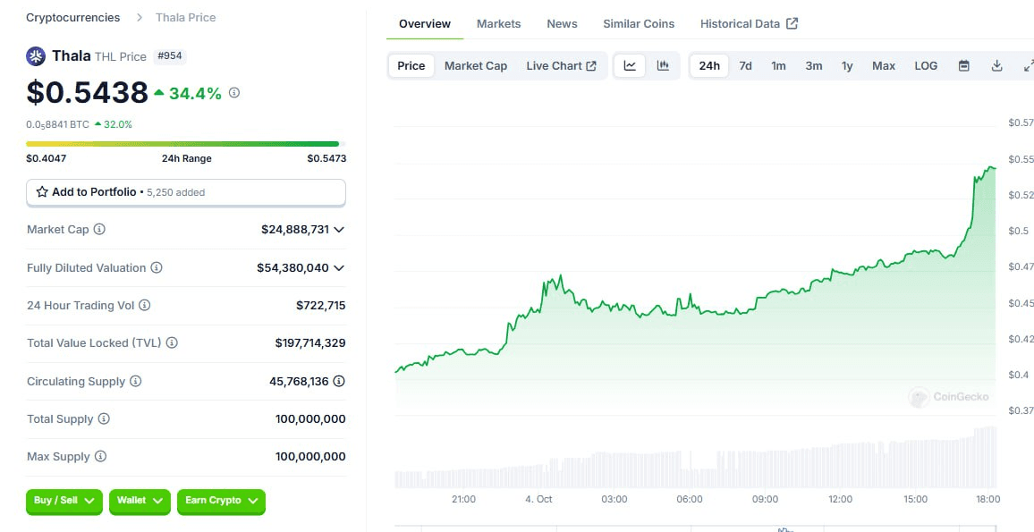Click the star icon in Add to Portfolio
This screenshot has height=532, width=1034.
coord(42,192)
